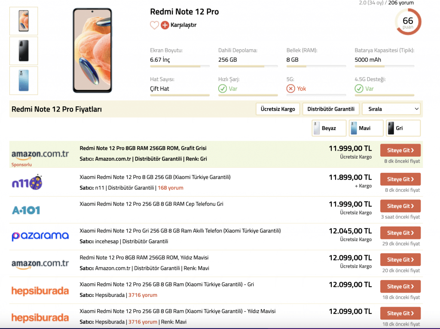The image size is (440, 329).
Task: Filter by Beyaz color
Action: point(329,128)
